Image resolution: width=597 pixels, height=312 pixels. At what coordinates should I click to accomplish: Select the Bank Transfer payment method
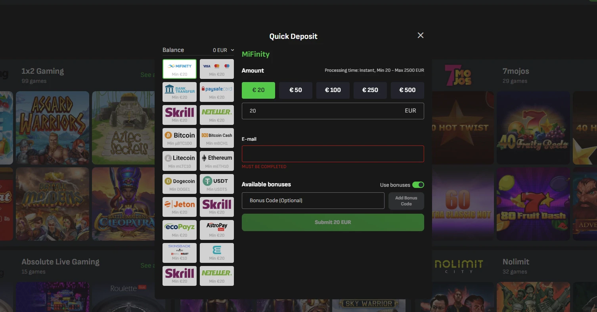tap(180, 92)
